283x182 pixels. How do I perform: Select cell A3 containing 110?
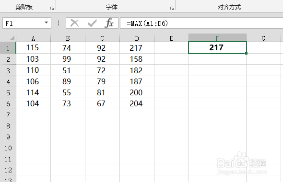point(34,70)
